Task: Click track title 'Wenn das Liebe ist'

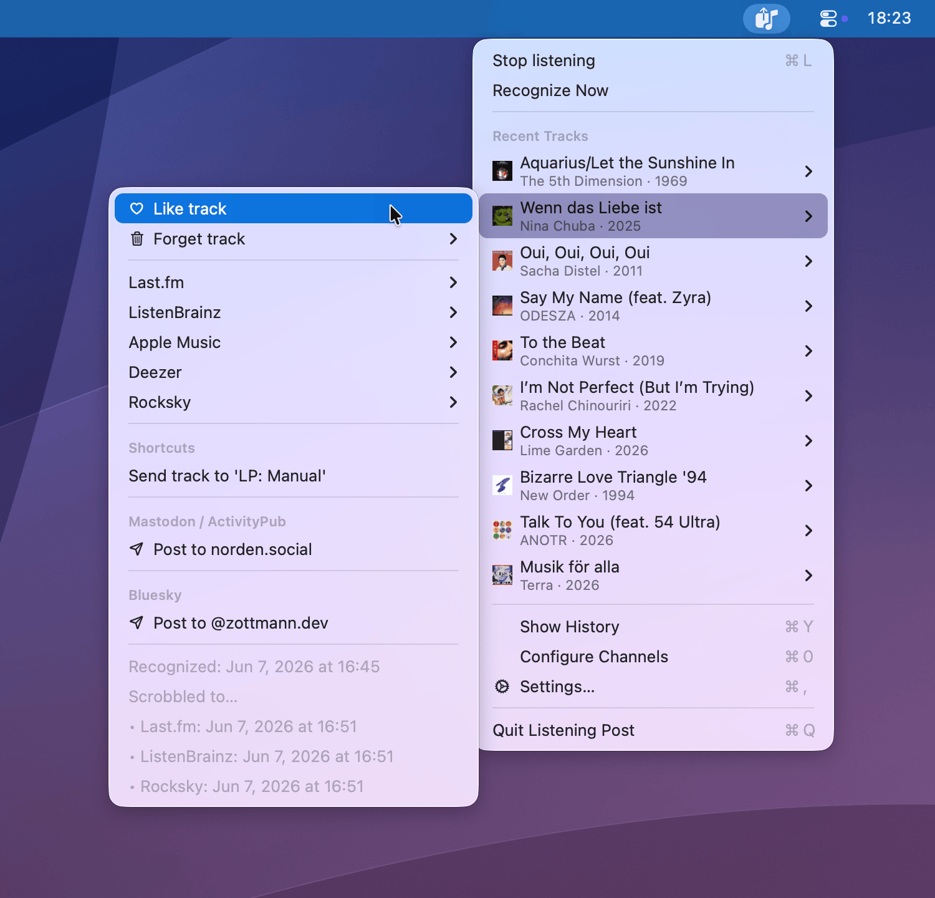Action: point(591,208)
